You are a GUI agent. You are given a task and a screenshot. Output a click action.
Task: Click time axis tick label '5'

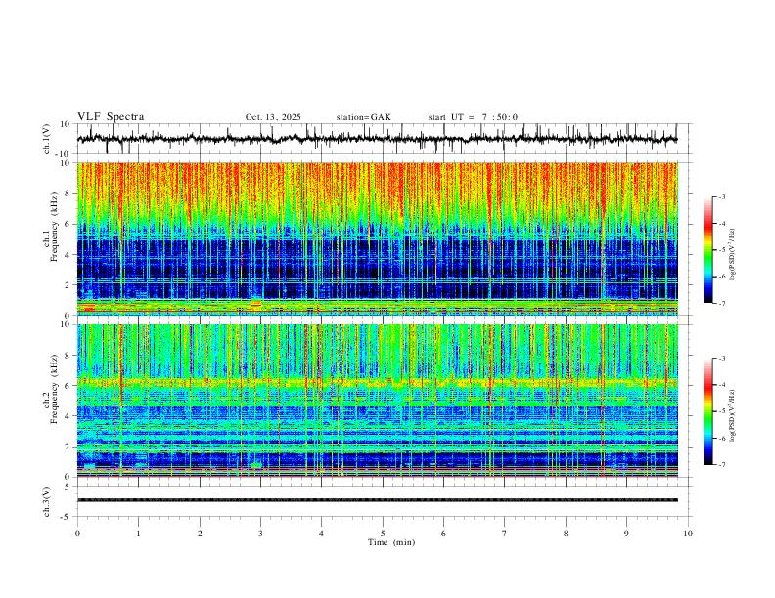[383, 534]
